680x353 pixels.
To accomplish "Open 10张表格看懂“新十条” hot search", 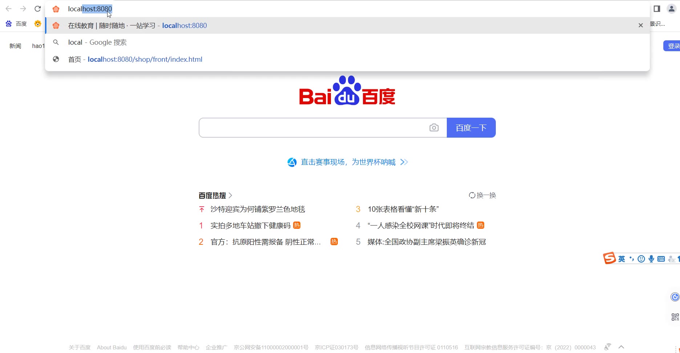I will (x=403, y=209).
